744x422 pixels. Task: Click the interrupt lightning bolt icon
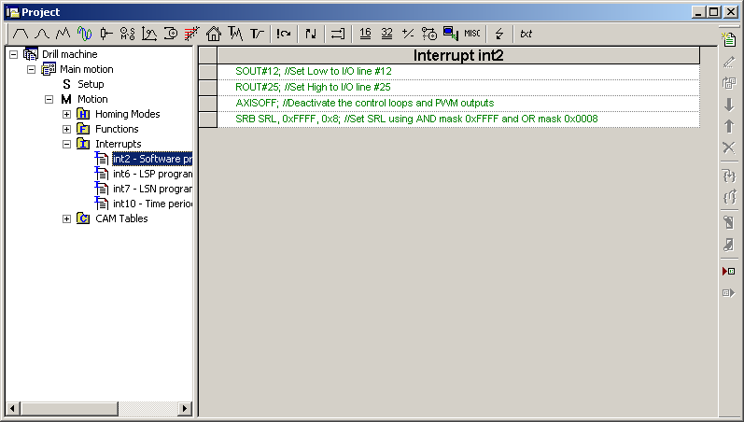click(499, 33)
